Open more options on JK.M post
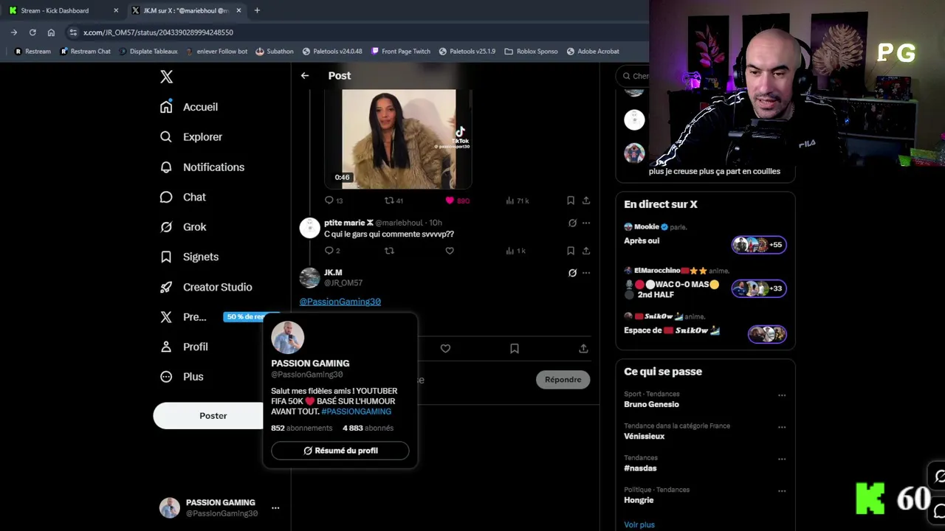 coord(586,273)
